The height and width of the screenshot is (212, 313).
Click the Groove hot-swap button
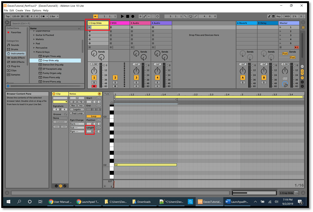(66, 114)
